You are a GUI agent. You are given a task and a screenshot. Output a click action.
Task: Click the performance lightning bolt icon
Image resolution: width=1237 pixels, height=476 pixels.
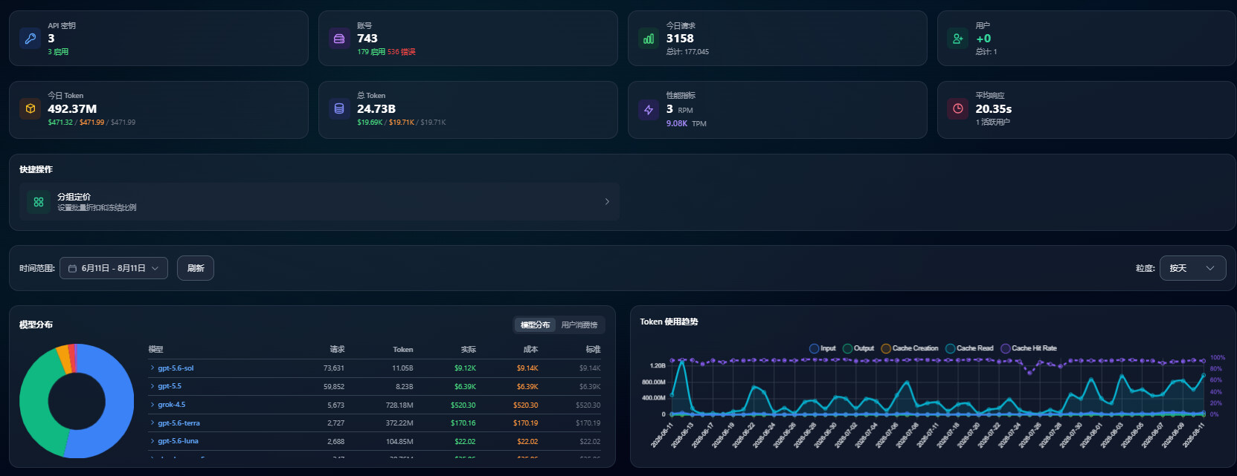point(649,109)
